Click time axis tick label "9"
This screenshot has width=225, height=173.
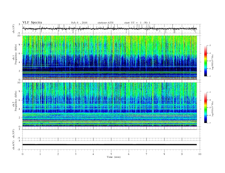[x=182, y=154]
